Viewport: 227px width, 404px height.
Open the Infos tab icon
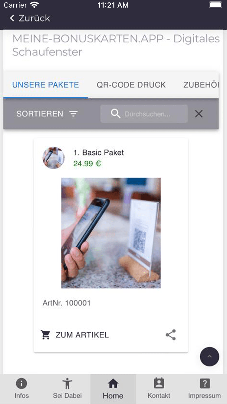click(21, 384)
